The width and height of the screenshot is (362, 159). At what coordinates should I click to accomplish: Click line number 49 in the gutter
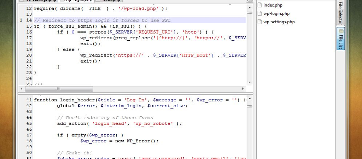point(29,147)
